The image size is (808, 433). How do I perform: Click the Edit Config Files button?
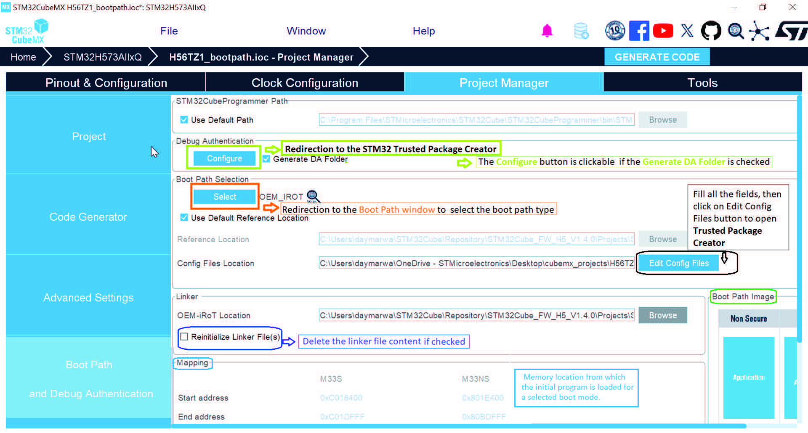point(679,263)
